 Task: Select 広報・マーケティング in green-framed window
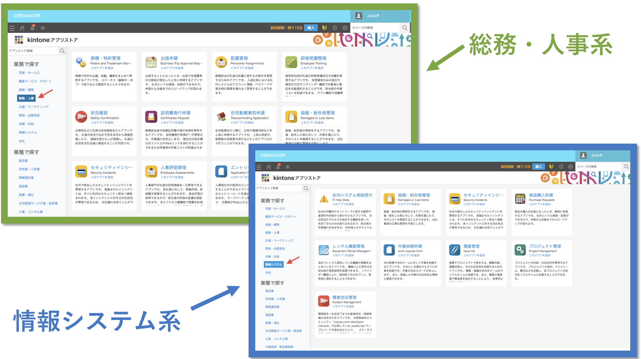[x=34, y=107]
